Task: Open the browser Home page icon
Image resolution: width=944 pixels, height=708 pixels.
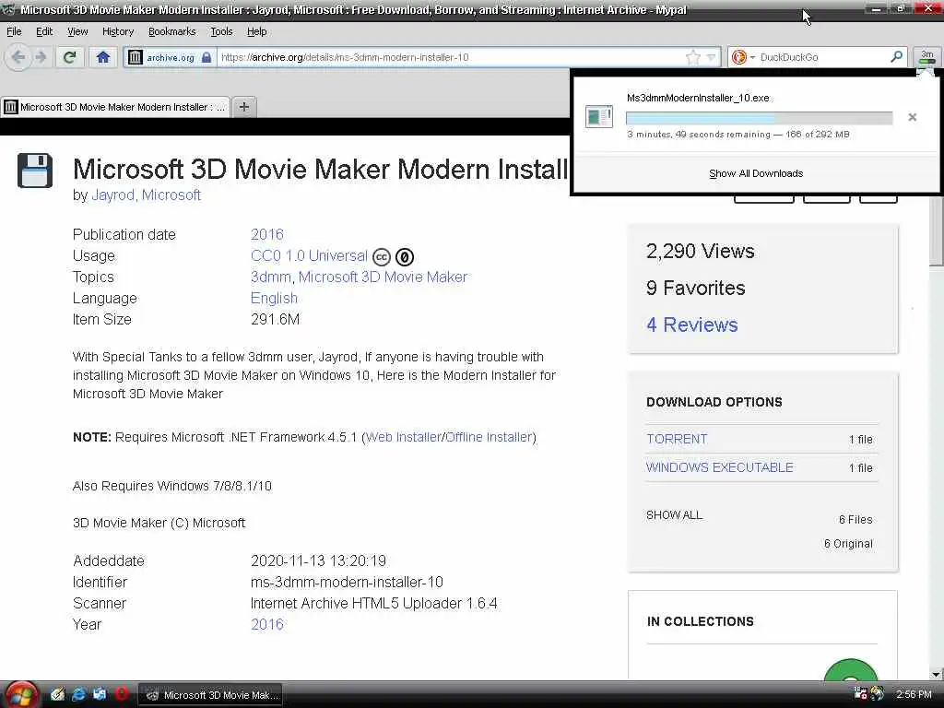Action: 103,57
